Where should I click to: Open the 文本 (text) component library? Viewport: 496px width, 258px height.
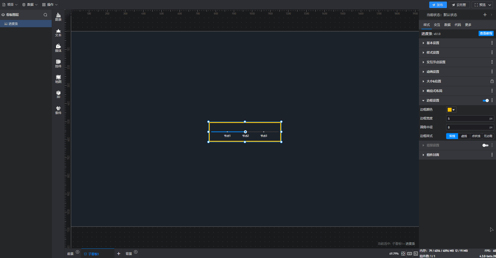pyautogui.click(x=58, y=33)
